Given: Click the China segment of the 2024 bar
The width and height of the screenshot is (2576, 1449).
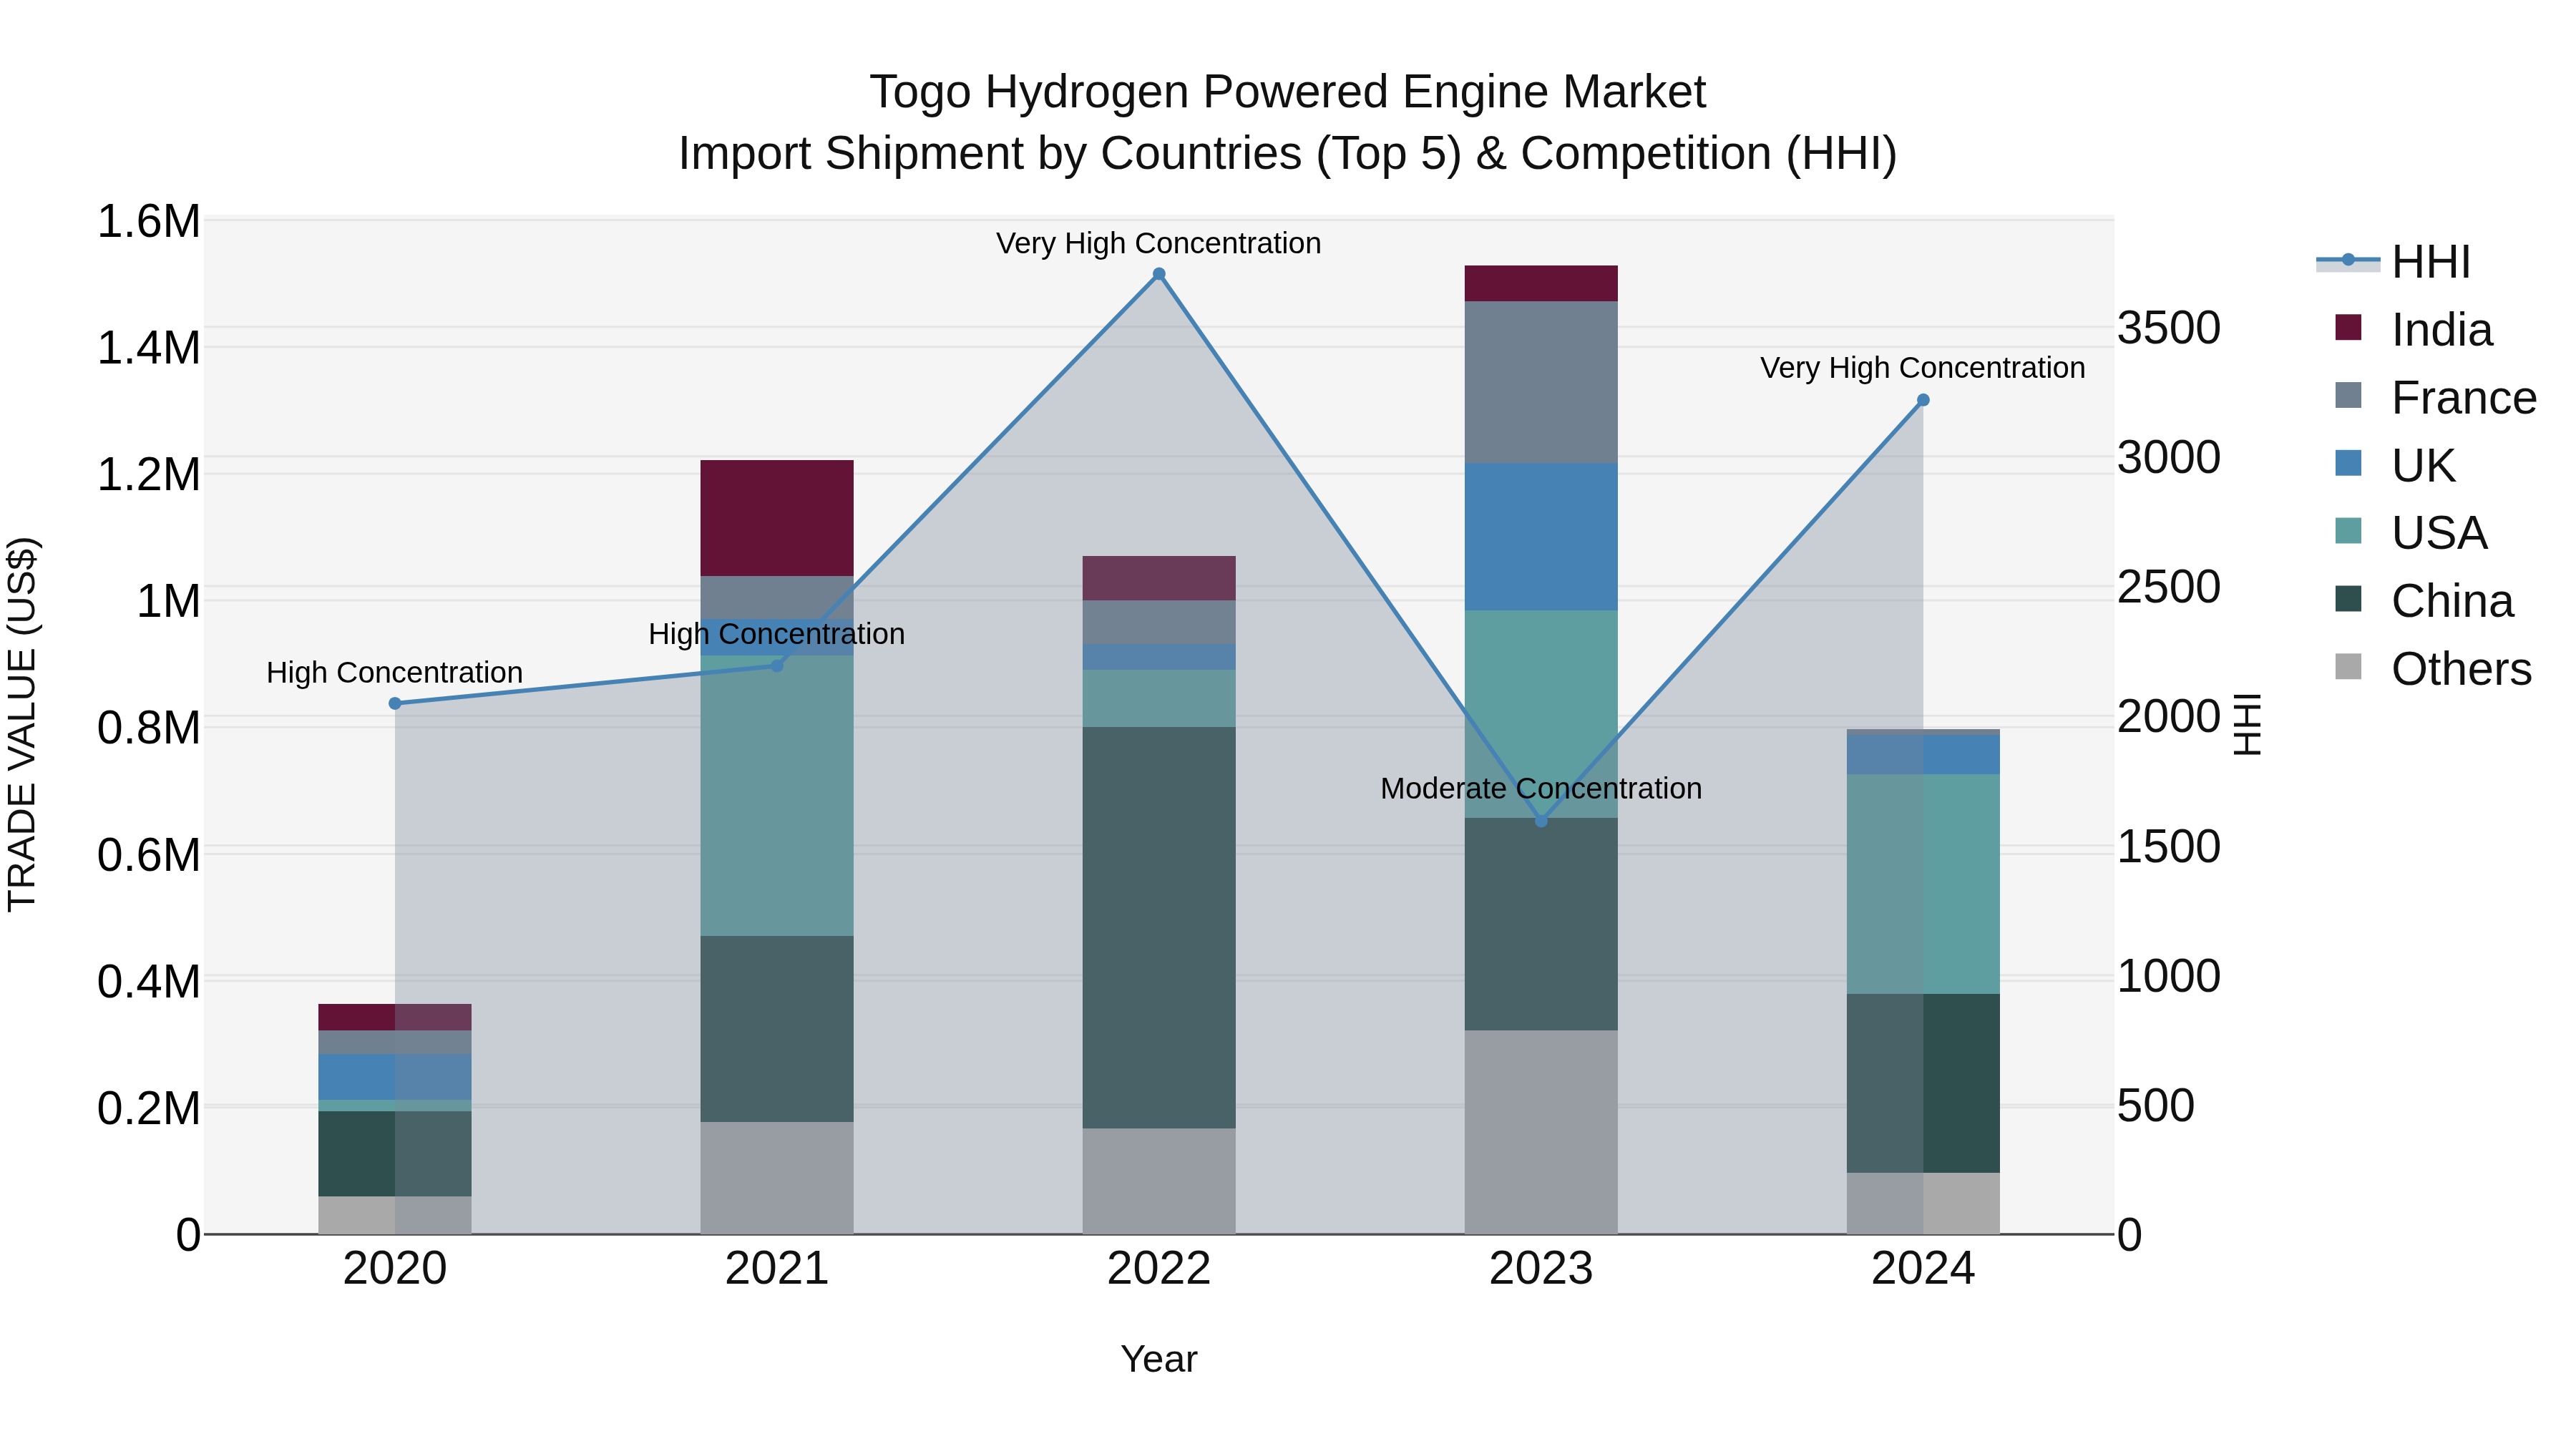Looking at the screenshot, I should coord(1923,1083).
